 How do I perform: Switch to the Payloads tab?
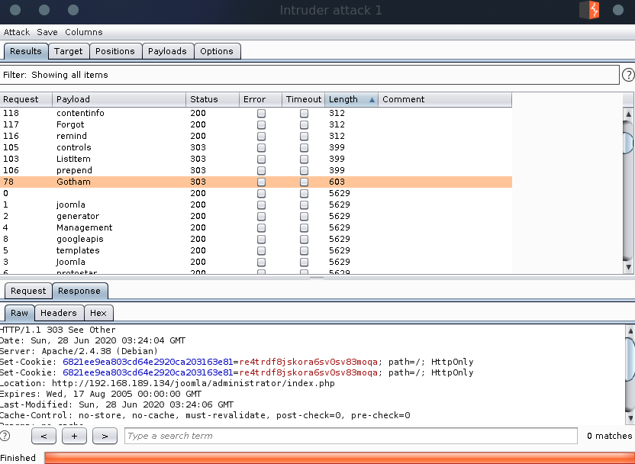pos(167,51)
